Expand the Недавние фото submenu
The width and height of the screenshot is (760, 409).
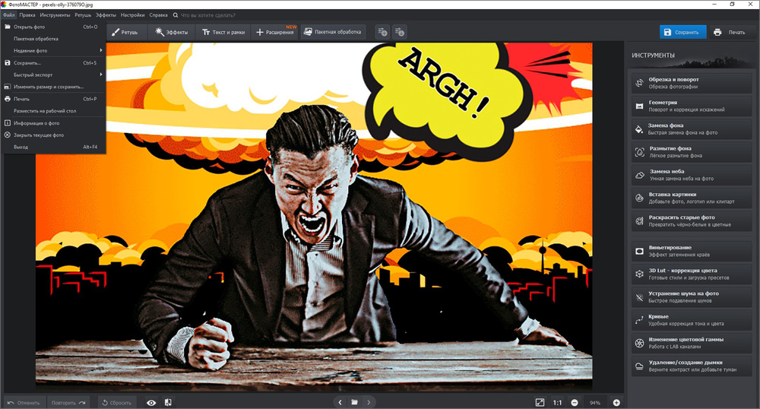(53, 51)
